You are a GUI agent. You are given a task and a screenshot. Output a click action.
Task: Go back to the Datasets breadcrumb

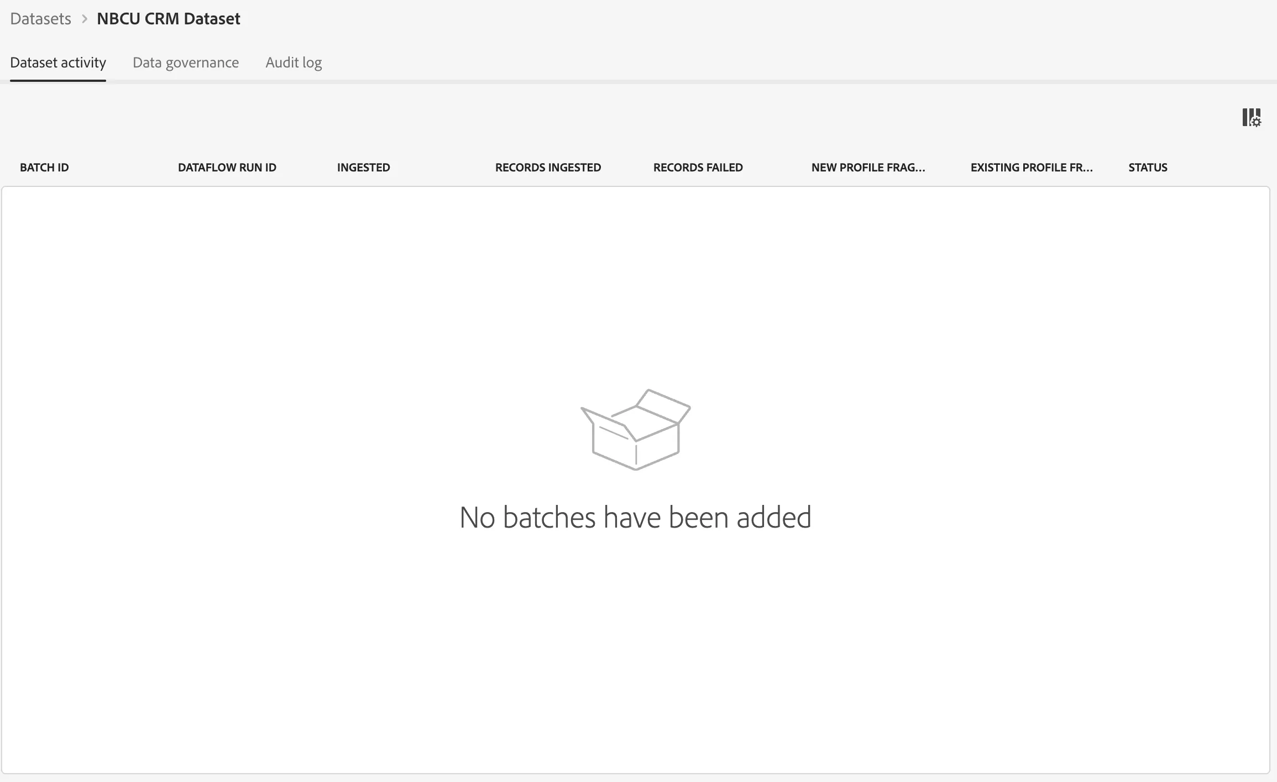(40, 19)
